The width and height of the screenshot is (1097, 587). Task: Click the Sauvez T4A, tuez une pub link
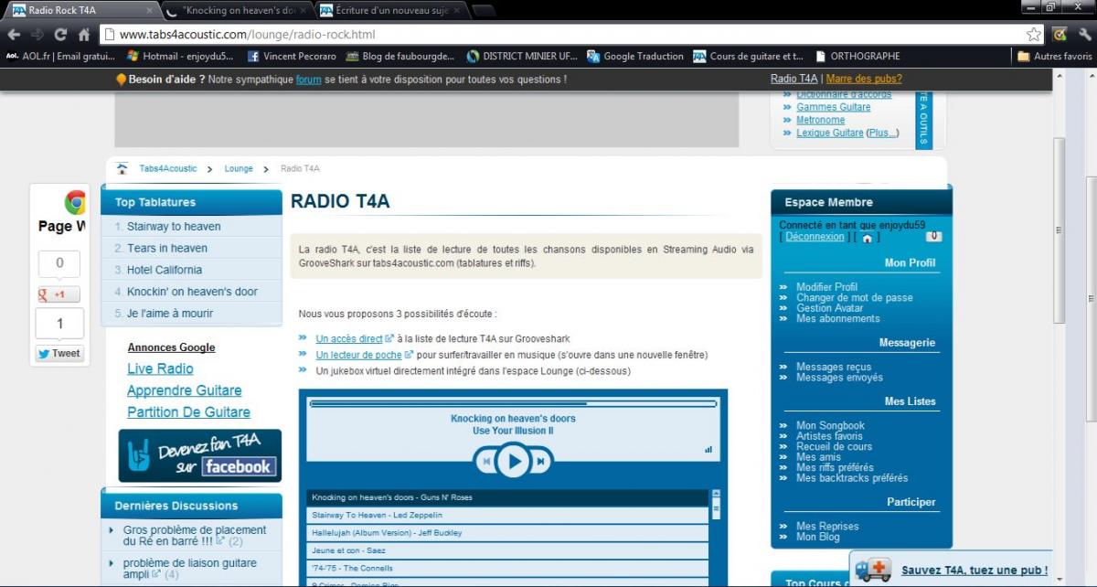pos(975,571)
